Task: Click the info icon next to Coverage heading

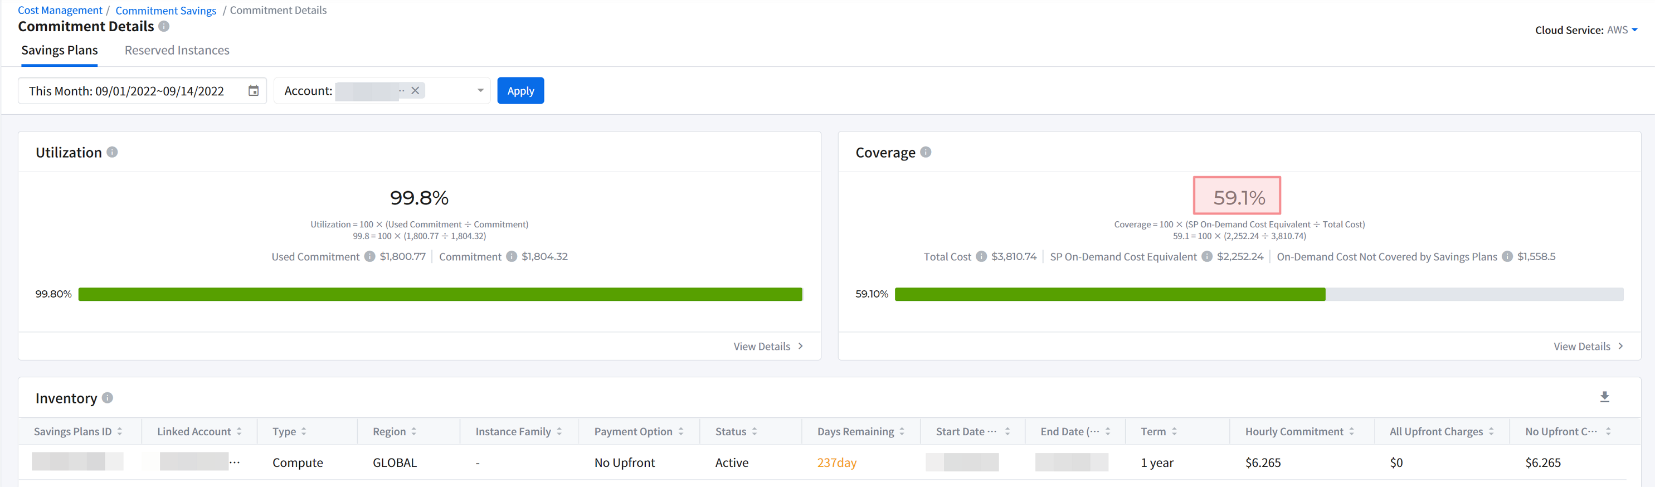Action: [925, 152]
